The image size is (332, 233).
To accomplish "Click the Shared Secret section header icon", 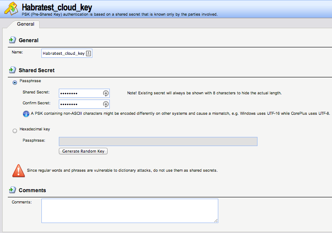I will (x=13, y=70).
